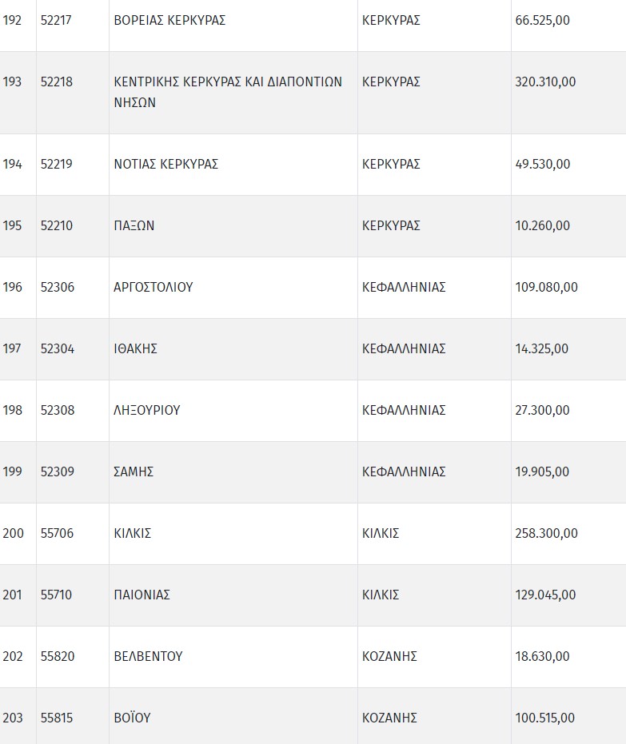Click the ΠΑΙΟΝΙΑΣ municipality cell

tap(142, 595)
